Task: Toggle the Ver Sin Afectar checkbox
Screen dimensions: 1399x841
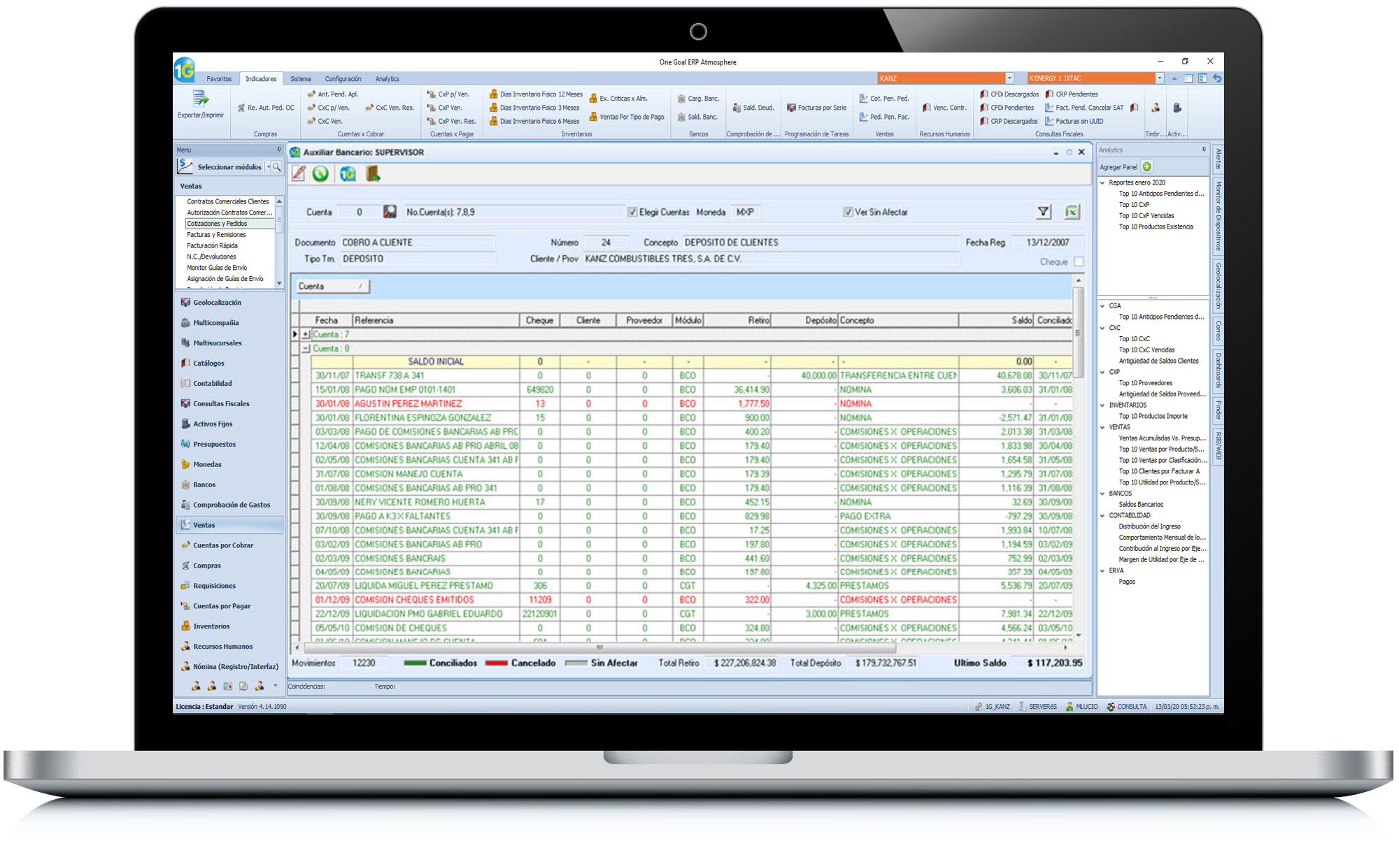Action: [848, 212]
